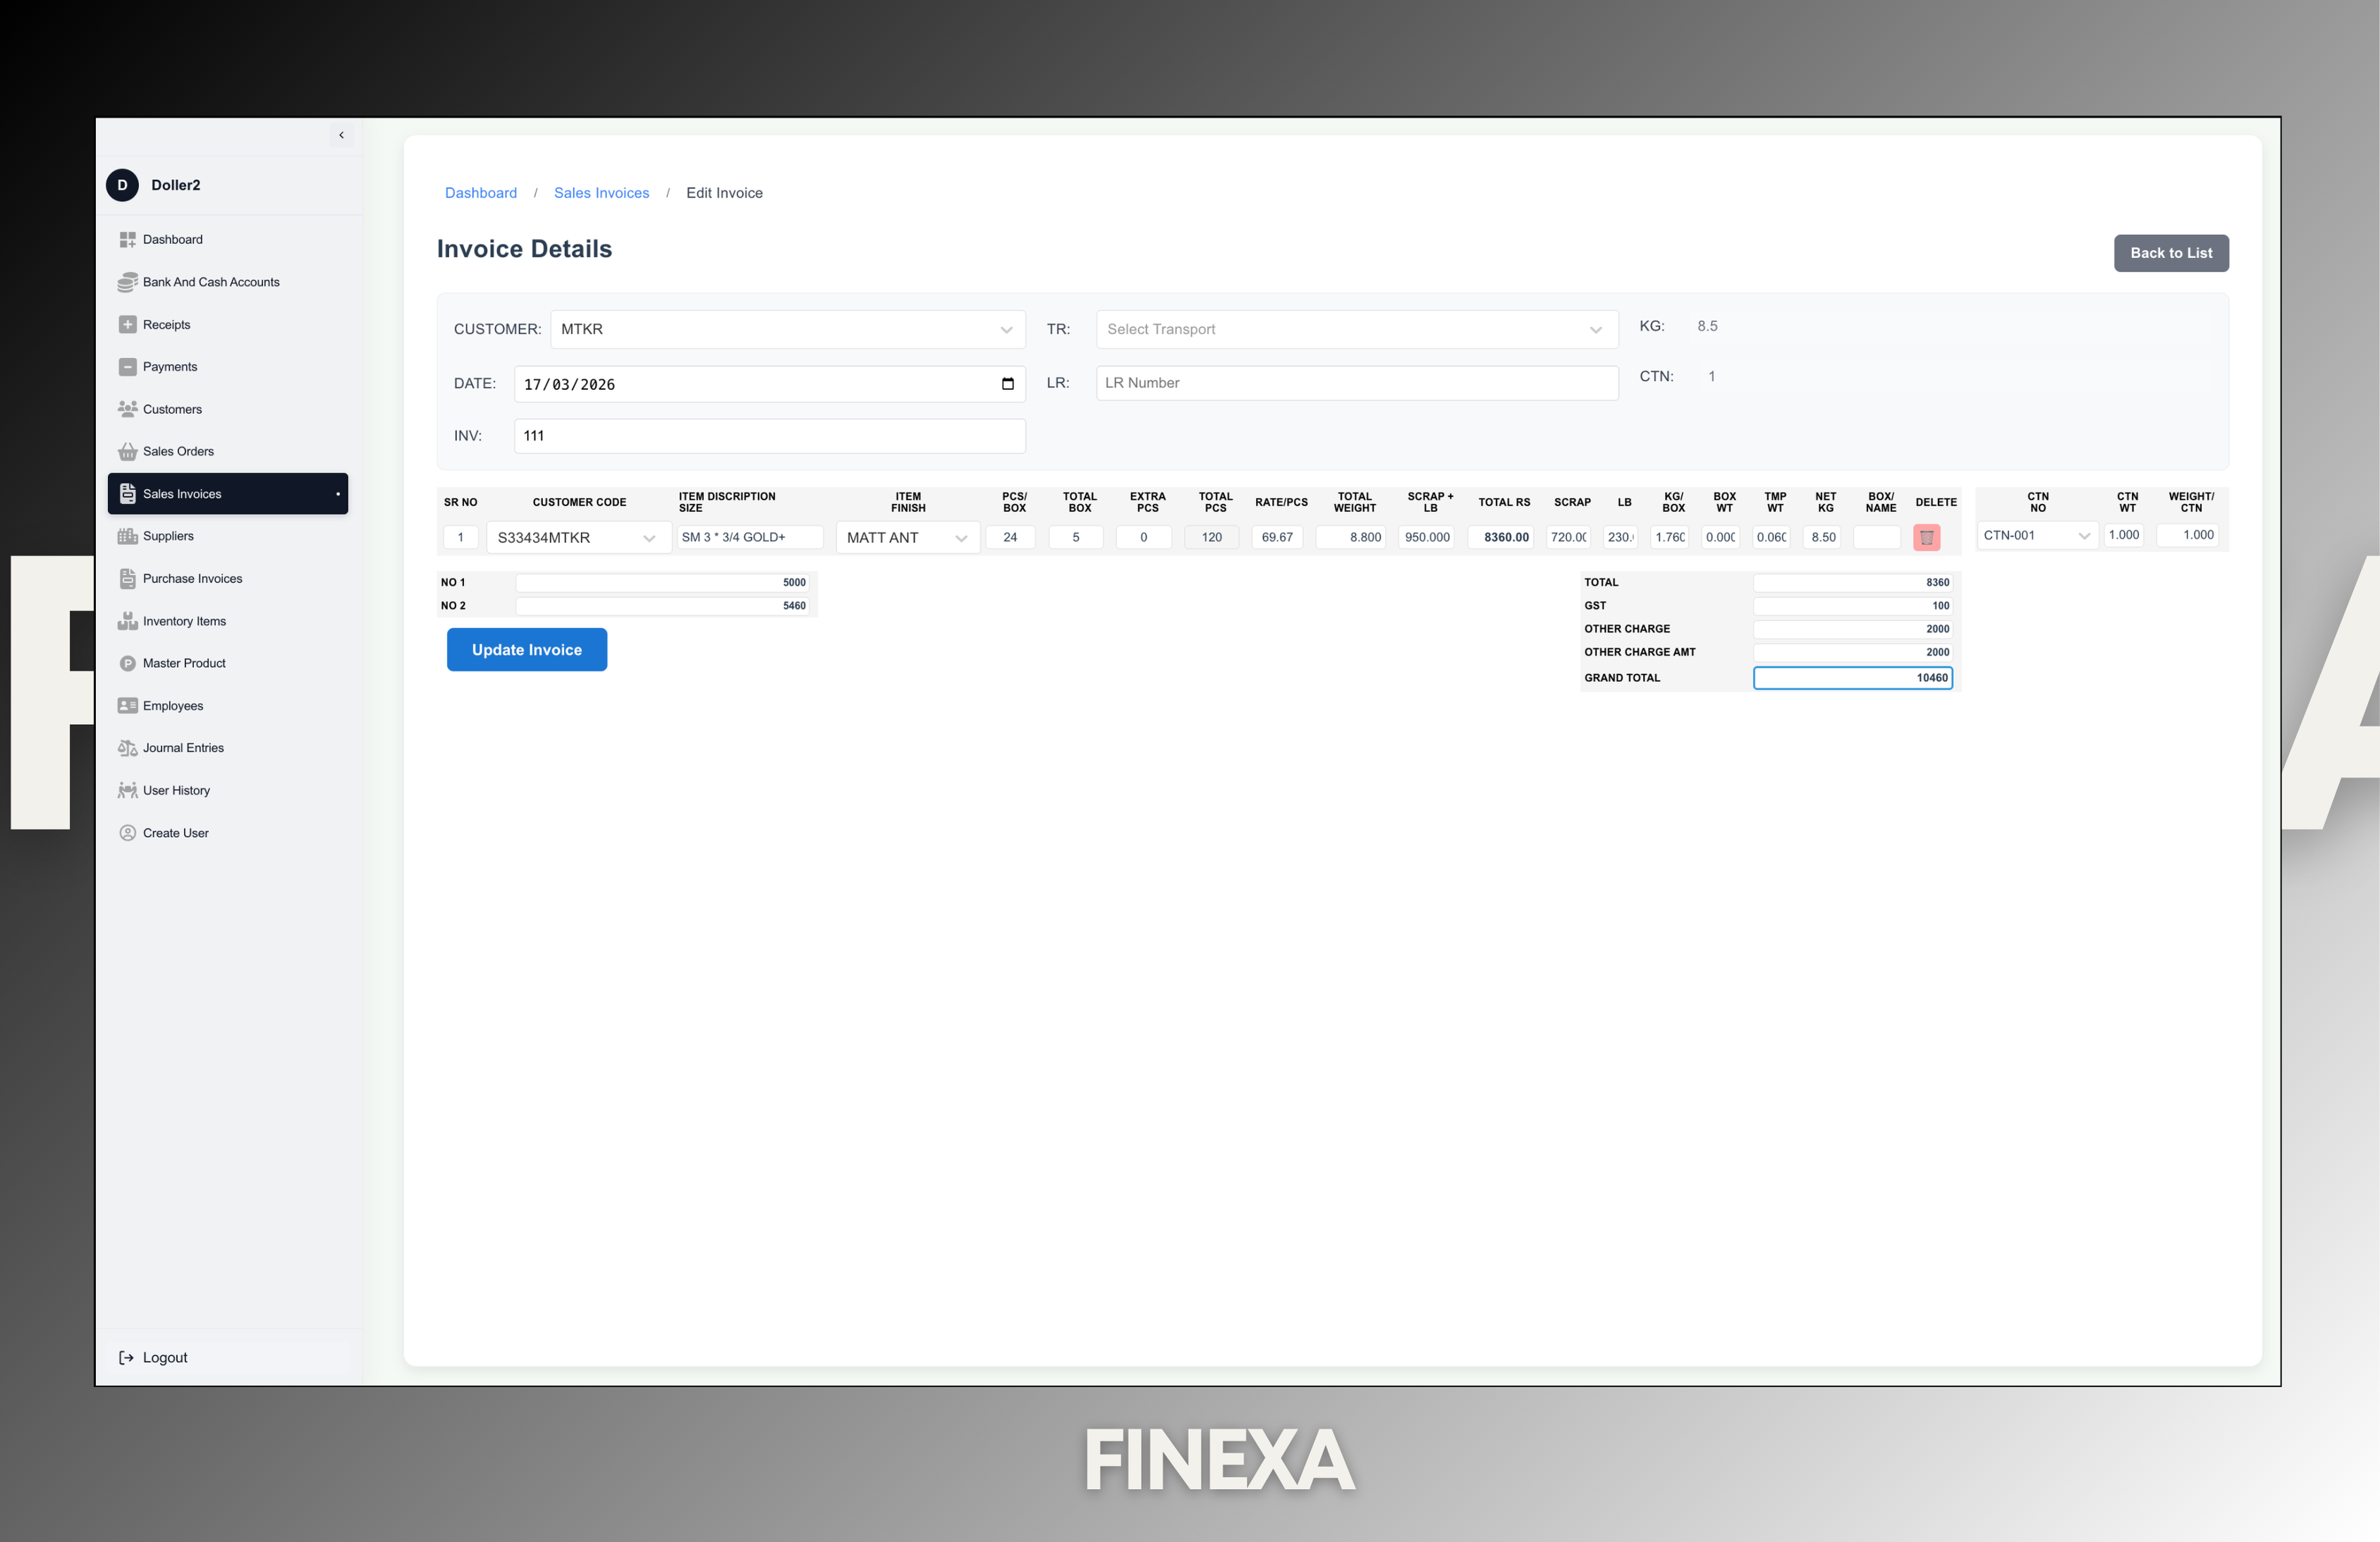Go to Sales Invoices via breadcrumb

(x=601, y=192)
